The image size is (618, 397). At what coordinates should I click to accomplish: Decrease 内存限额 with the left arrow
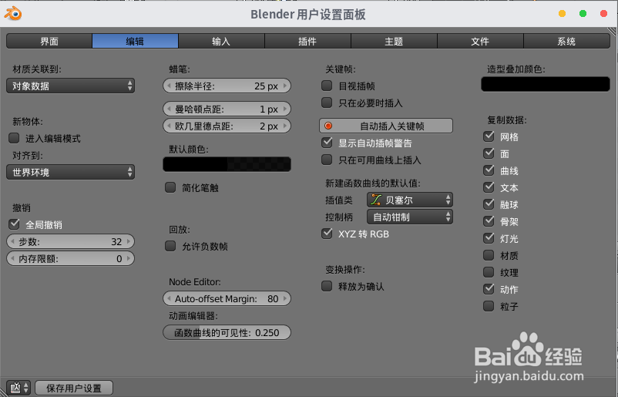(12, 258)
